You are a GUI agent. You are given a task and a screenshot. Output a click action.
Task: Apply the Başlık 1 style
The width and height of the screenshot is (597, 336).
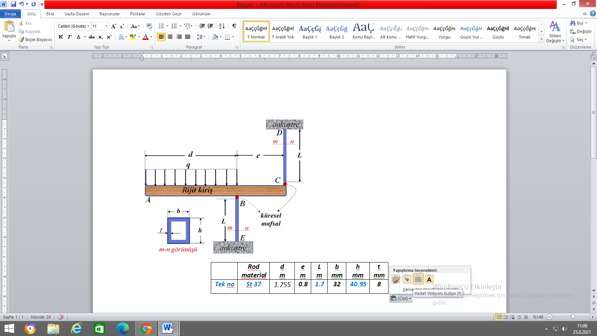310,31
